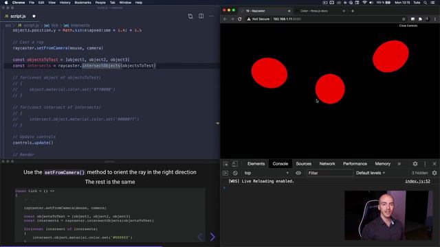The height and width of the screenshot is (247, 440).
Task: Click the controls.update() code line
Action: [33, 143]
